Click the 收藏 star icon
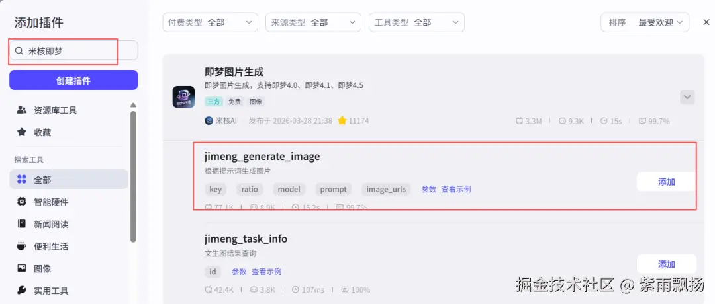Screen dimensions: 715x304 tap(21, 132)
